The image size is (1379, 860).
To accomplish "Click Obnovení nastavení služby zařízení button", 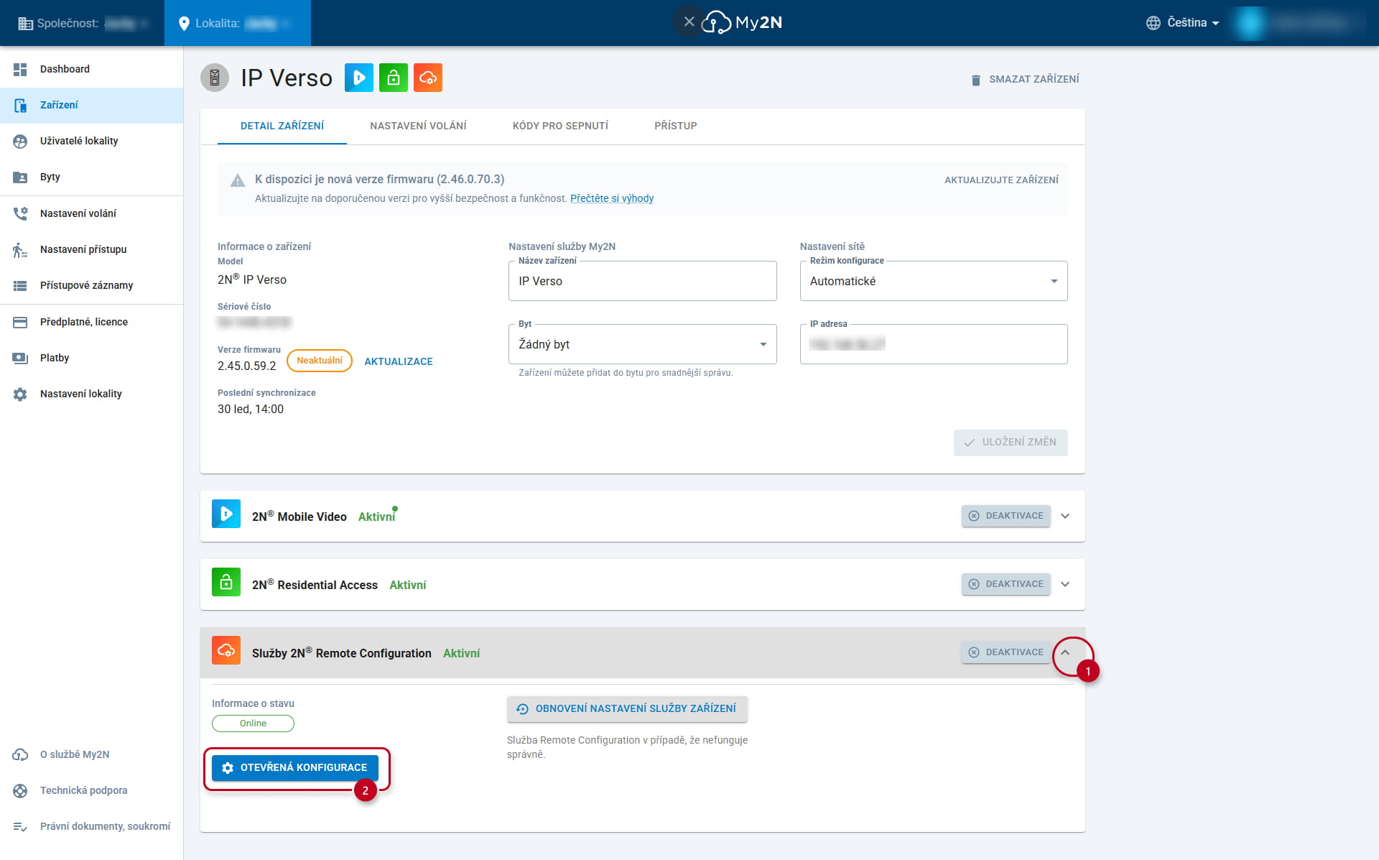I will [x=627, y=708].
